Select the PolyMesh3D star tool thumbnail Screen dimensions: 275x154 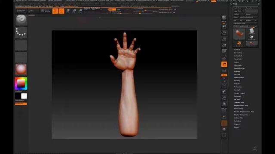point(252,37)
